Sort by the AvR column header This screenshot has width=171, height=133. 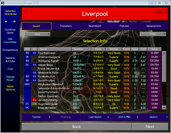(x=143, y=49)
